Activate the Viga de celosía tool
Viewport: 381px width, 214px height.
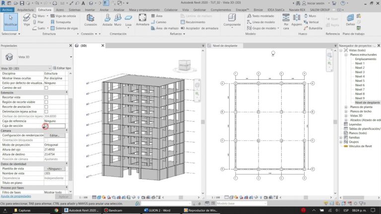(63, 16)
